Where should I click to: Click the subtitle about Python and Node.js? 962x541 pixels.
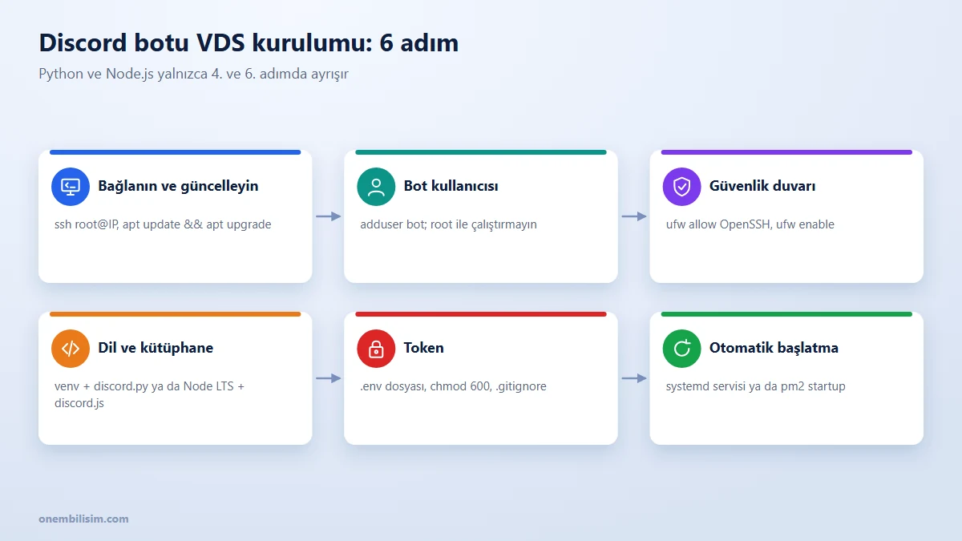click(x=193, y=74)
